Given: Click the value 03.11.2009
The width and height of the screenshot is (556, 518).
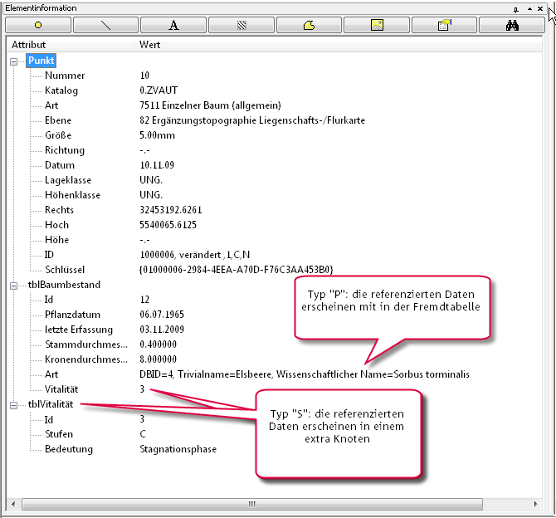Looking at the screenshot, I should [162, 330].
